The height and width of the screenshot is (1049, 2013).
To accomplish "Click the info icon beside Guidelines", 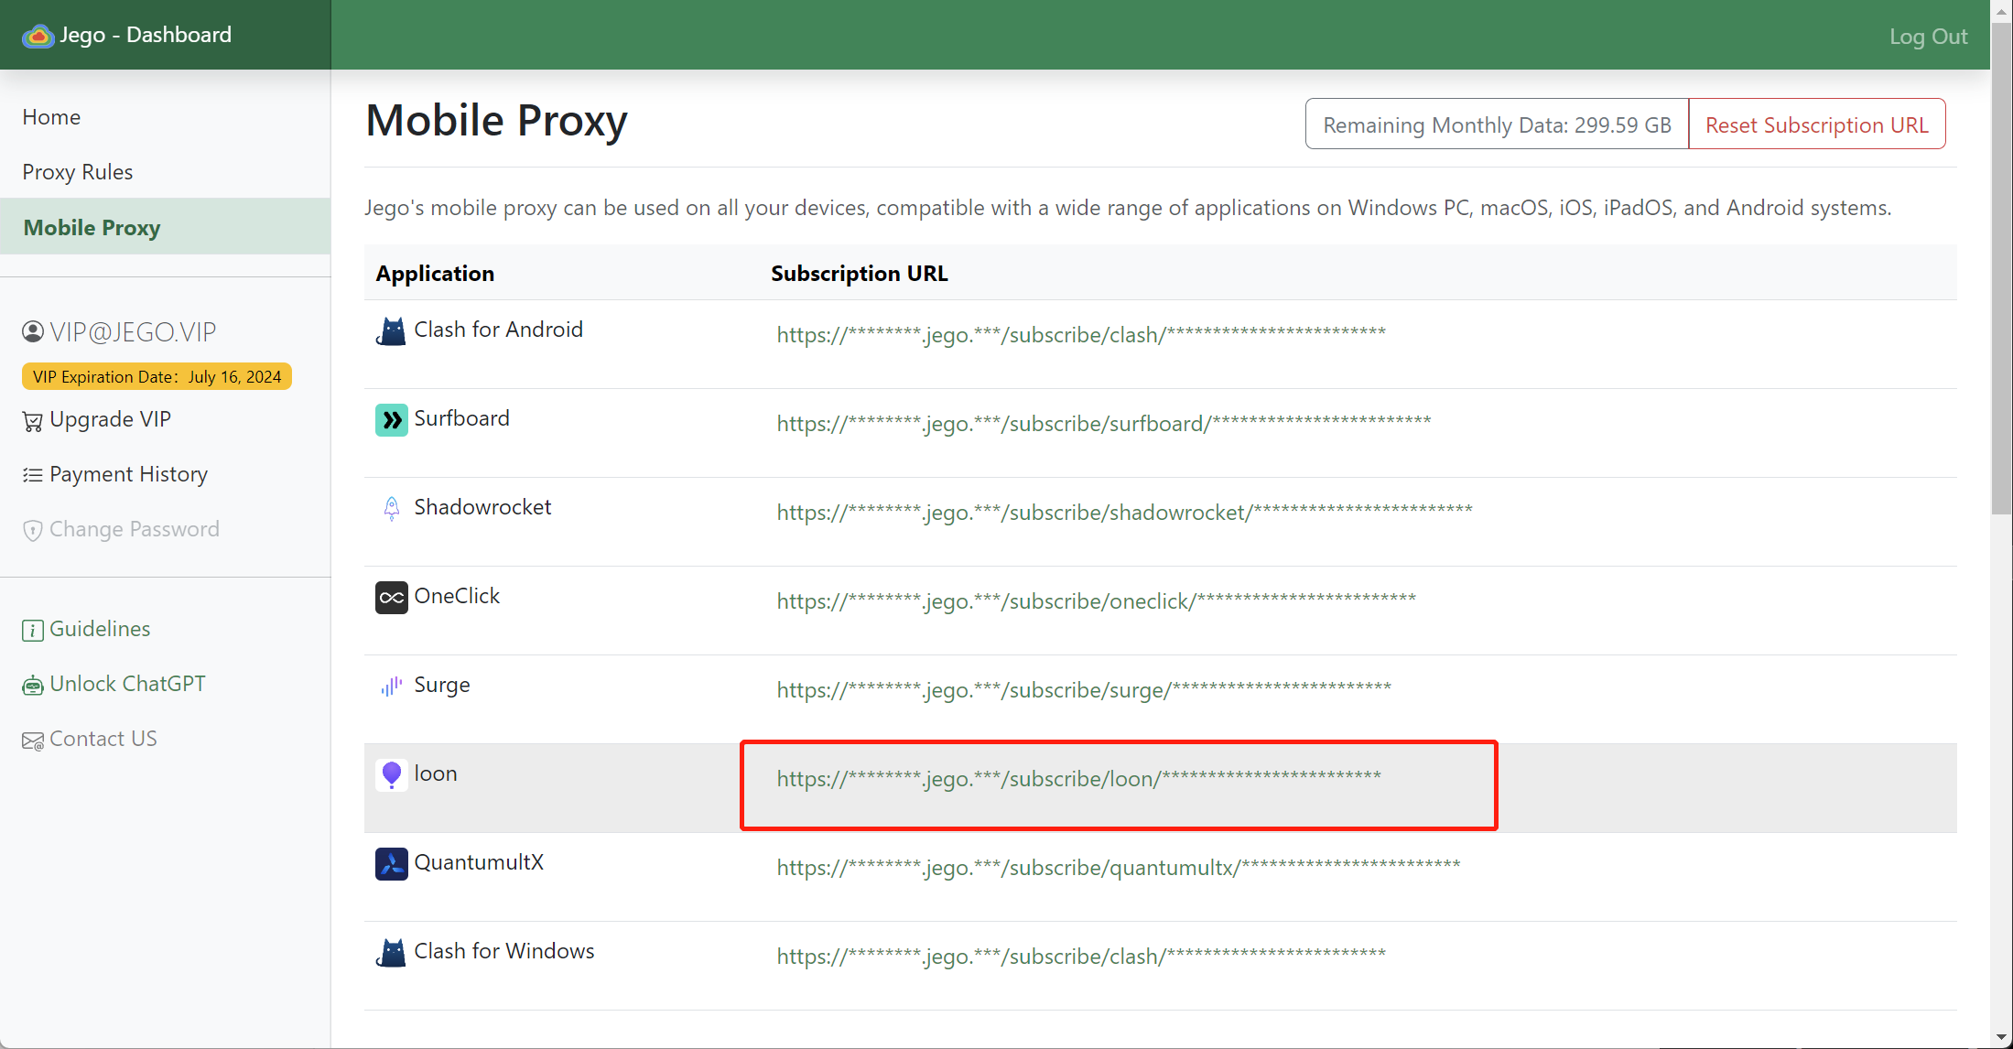I will pos(33,630).
